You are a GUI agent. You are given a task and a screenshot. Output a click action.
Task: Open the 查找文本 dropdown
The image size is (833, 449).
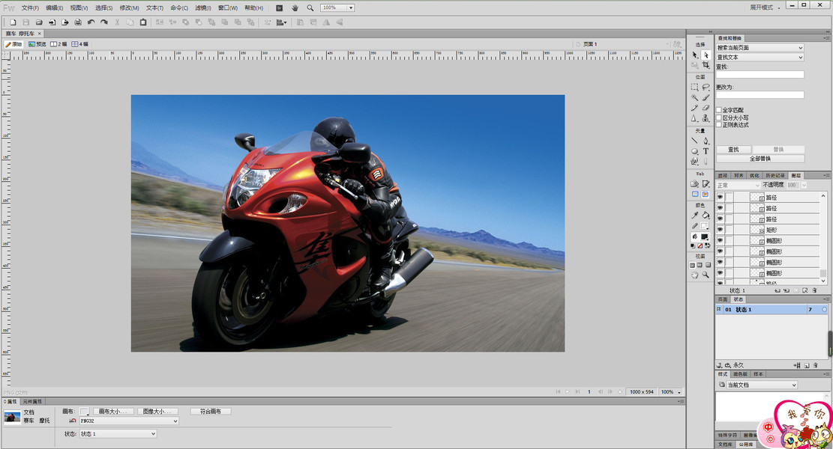760,58
